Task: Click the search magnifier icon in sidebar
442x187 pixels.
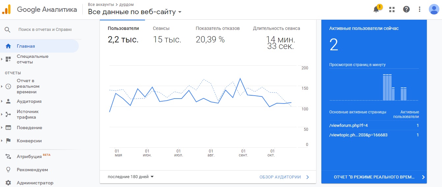Action: (8, 30)
